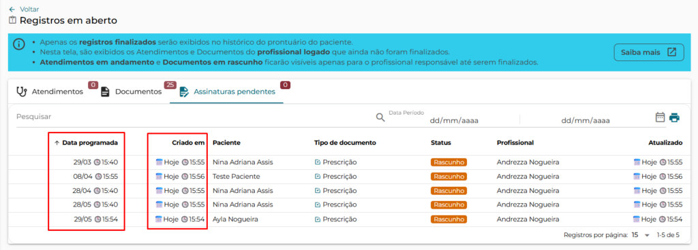This screenshot has height=250, width=698.
Task: Click the info circle icon in blue banner
Action: click(x=18, y=44)
